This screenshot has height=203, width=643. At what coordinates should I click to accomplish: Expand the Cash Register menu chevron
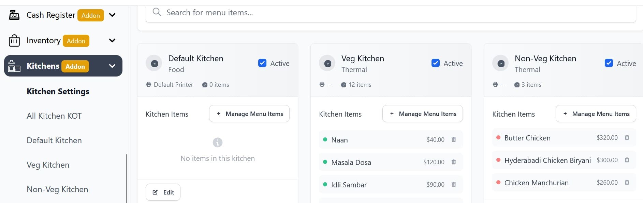click(112, 15)
